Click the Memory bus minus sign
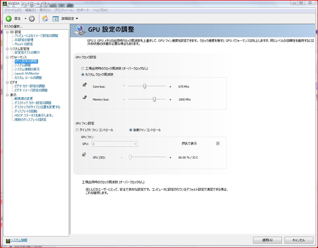This screenshot has height=248, width=318. click(x=124, y=99)
